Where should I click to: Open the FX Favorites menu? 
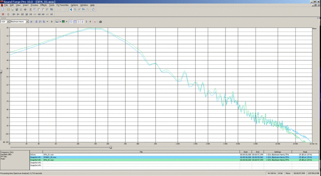(62, 5)
